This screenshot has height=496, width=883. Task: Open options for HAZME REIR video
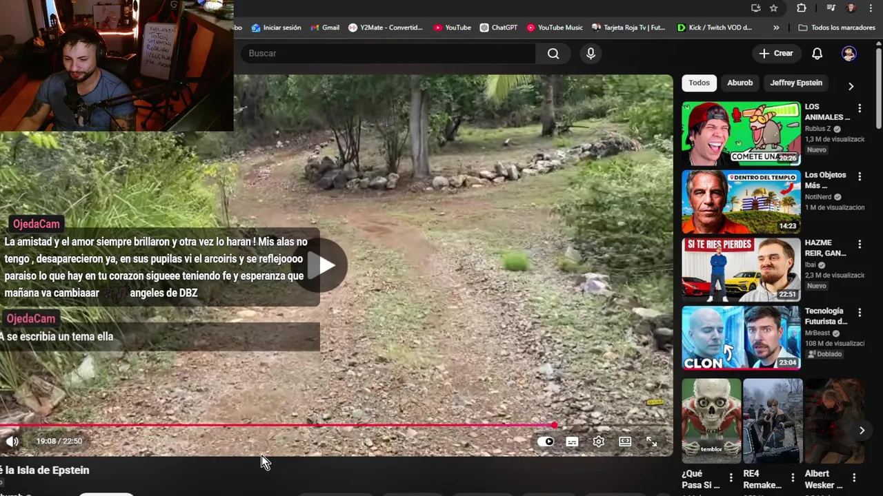tap(860, 244)
